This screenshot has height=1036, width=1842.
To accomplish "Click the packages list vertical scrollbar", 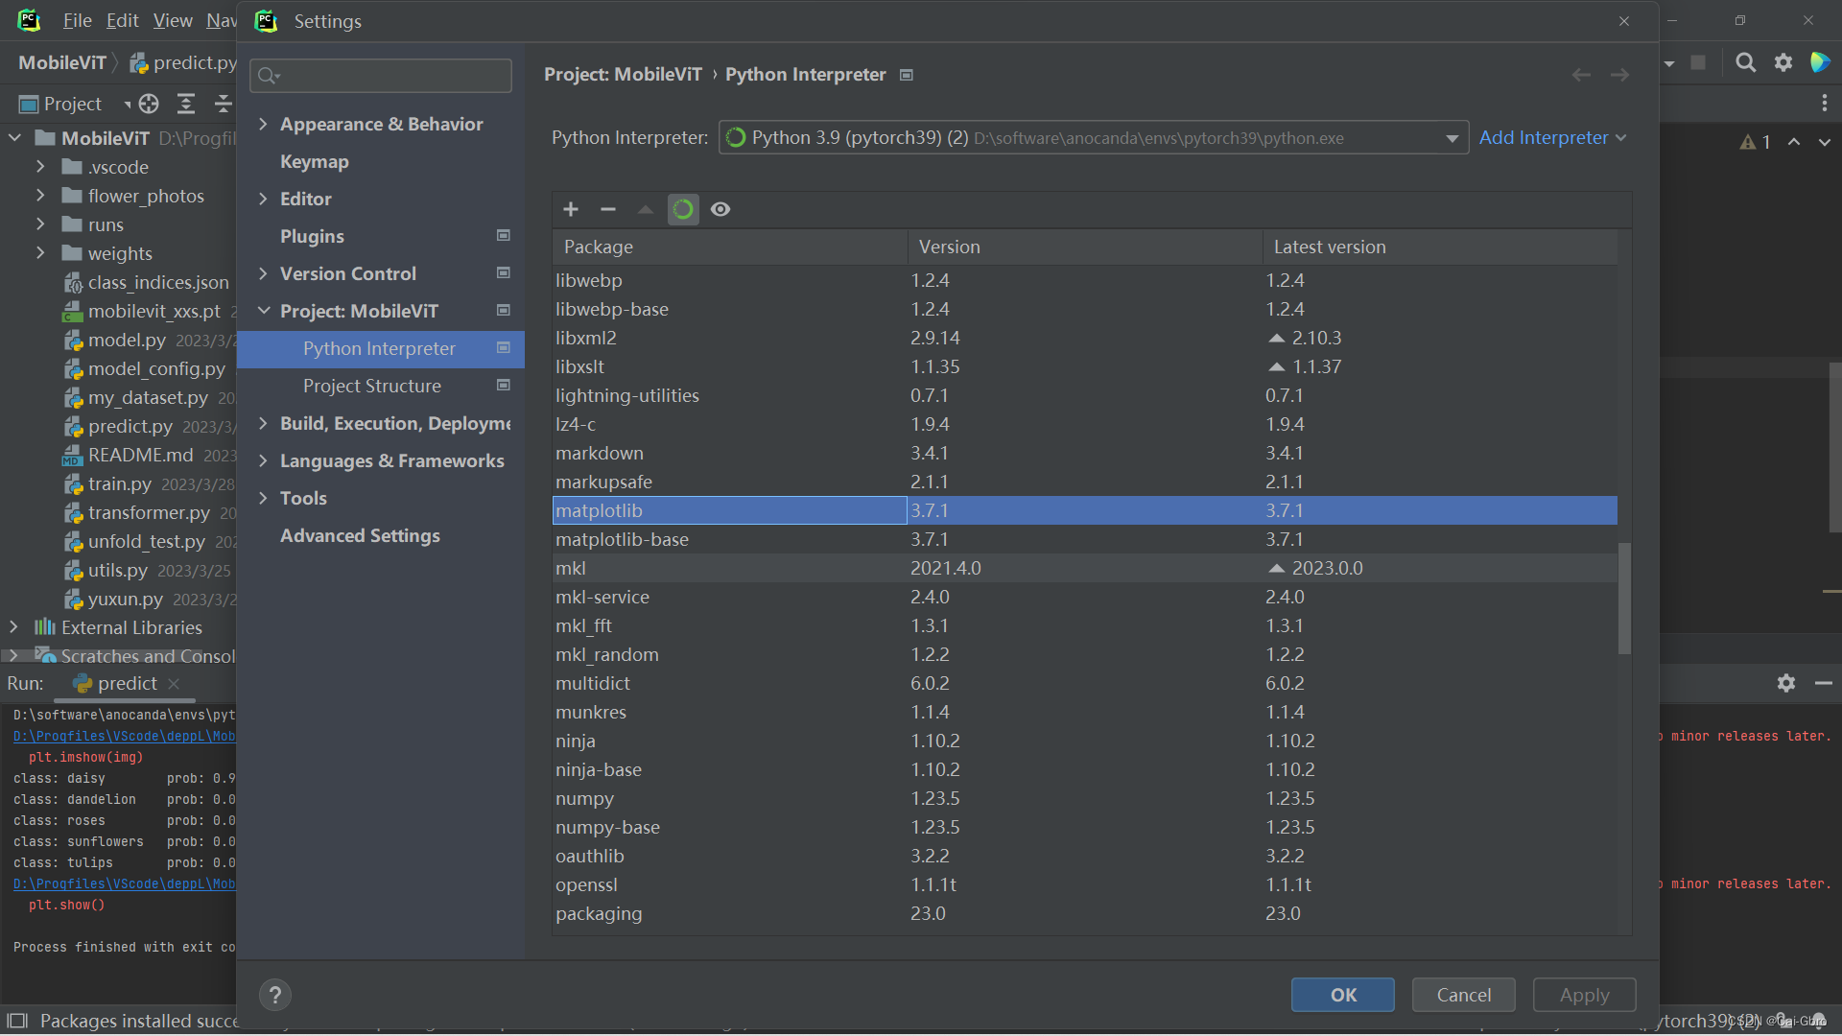I will [x=1624, y=599].
